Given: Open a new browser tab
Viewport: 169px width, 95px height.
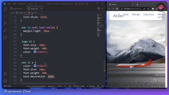Looking at the screenshot, I should pos(137,4).
